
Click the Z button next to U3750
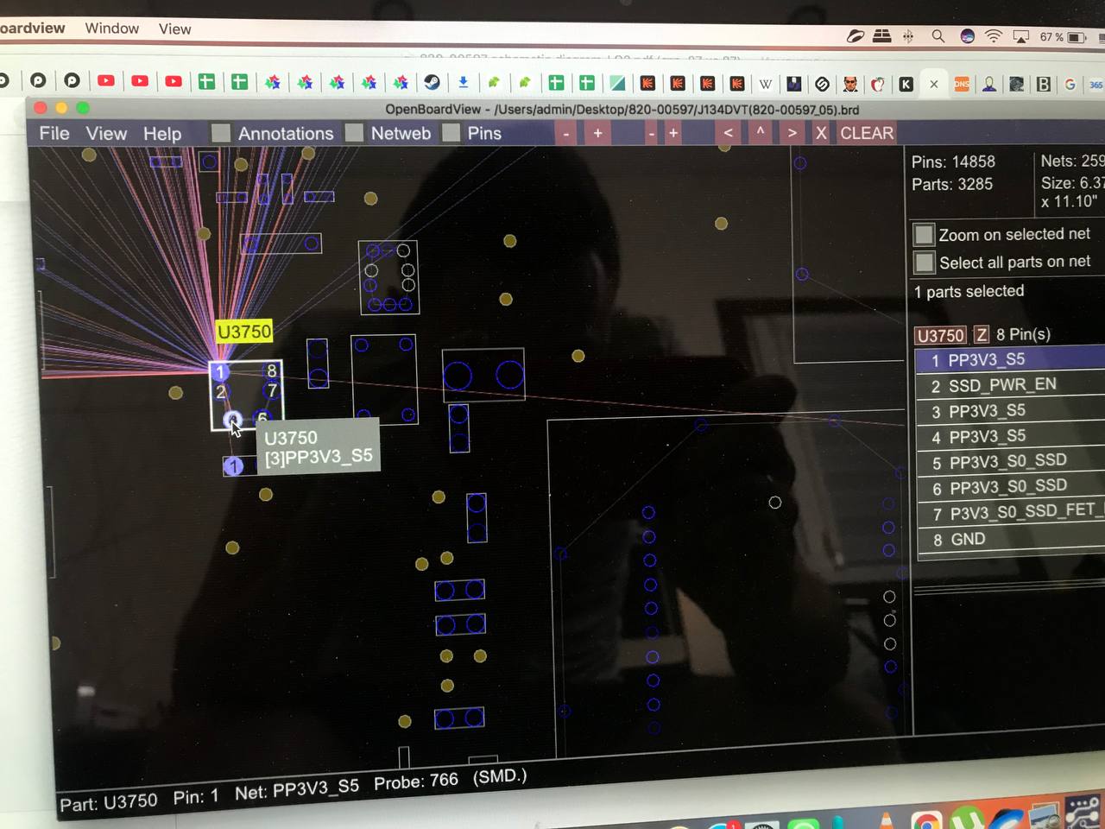click(982, 334)
